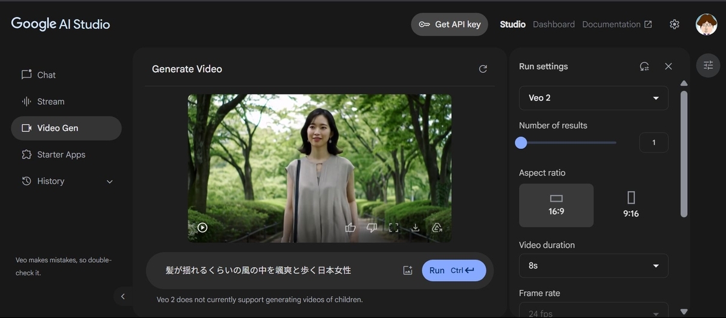Click the settings panel scroll up arrow

(x=684, y=84)
